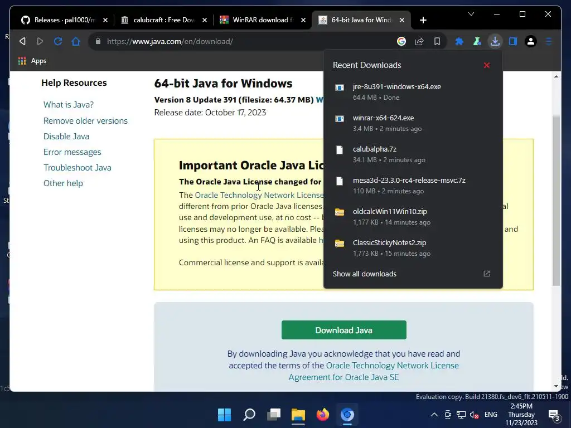Open the clock and date flyout
The height and width of the screenshot is (428, 571).
521,415
